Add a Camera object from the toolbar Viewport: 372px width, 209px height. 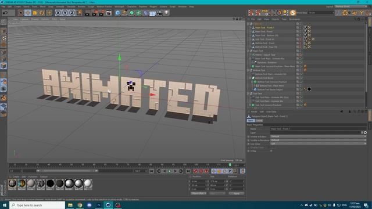[x=159, y=13]
